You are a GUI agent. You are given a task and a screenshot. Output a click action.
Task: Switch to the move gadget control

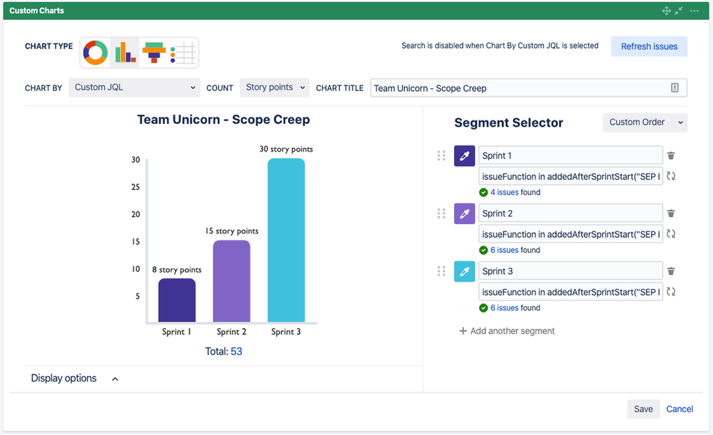(667, 10)
